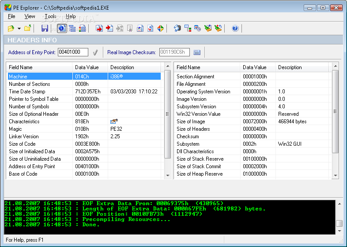Viewport: 347px width, 247px height.
Task: Select the Time Date Stamp row
Action: (84, 92)
